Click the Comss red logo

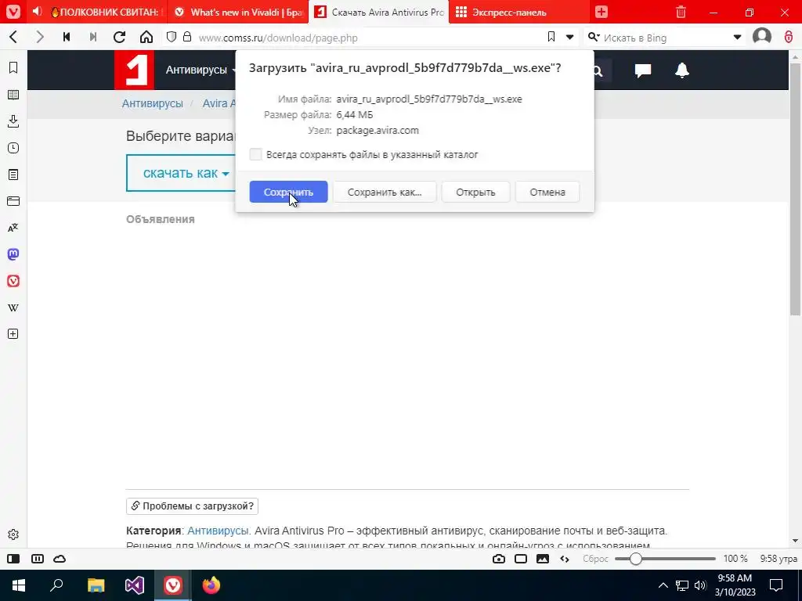click(x=134, y=70)
